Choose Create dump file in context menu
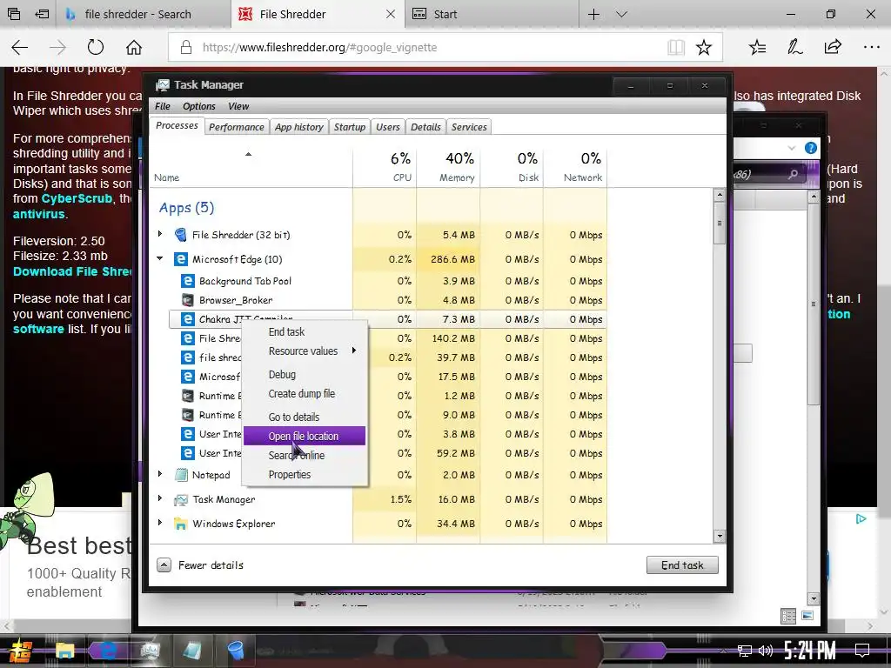Screen dimensions: 891x668 pos(304,394)
